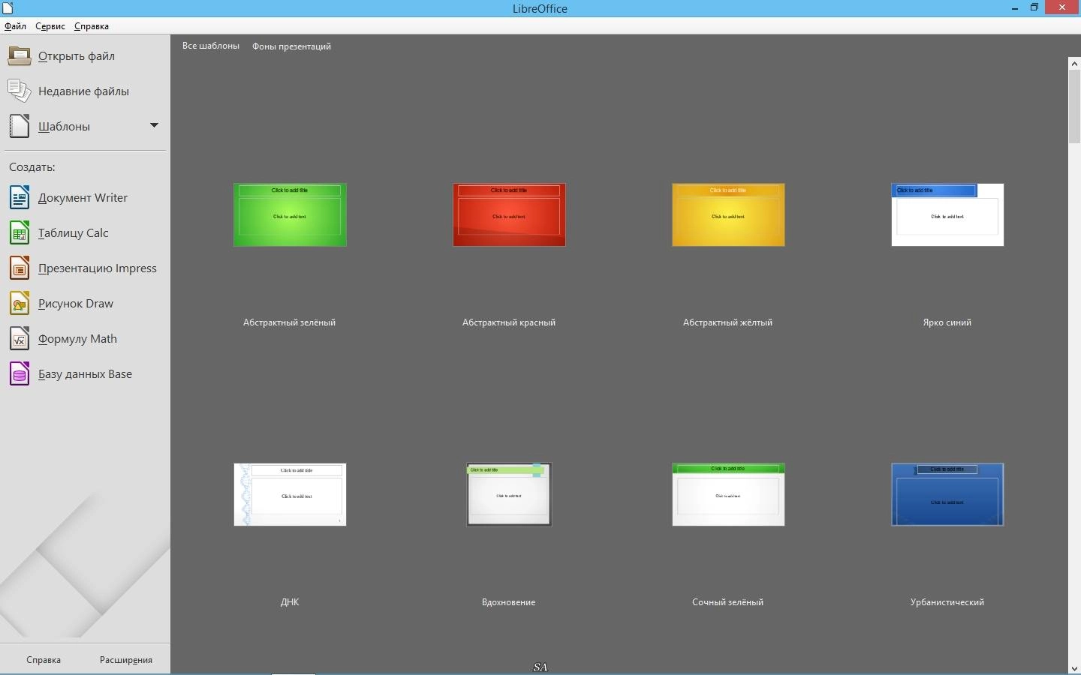
Task: Click the Вдохновение caption text
Action: 509,602
